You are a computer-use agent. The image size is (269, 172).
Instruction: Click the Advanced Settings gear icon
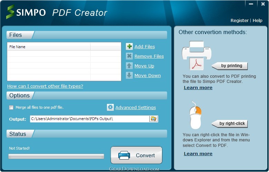pyautogui.click(x=110, y=107)
